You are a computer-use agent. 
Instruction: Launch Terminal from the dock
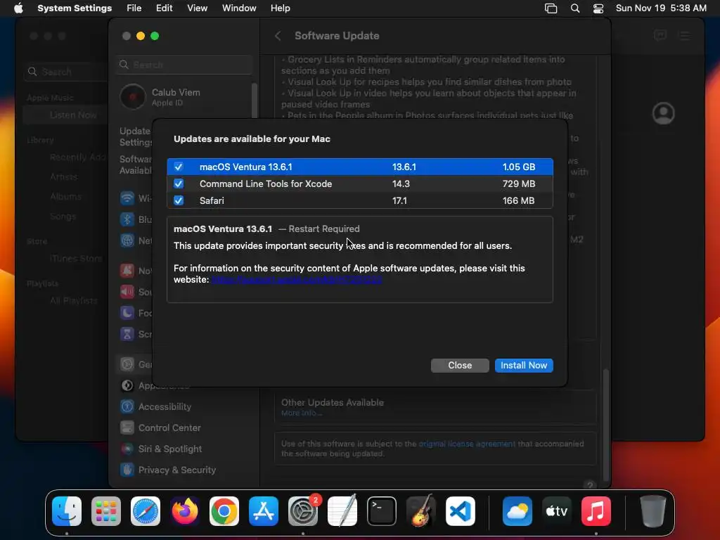[382, 511]
